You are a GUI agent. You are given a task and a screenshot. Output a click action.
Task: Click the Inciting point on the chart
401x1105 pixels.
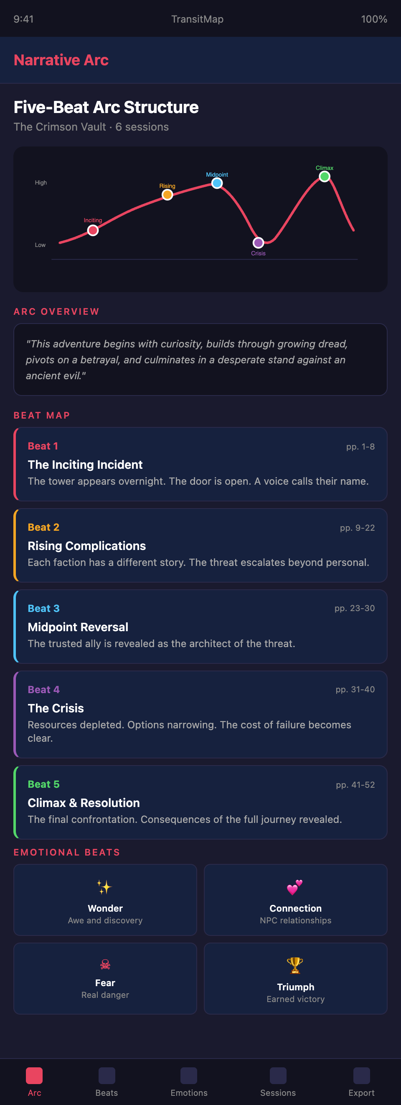(93, 231)
